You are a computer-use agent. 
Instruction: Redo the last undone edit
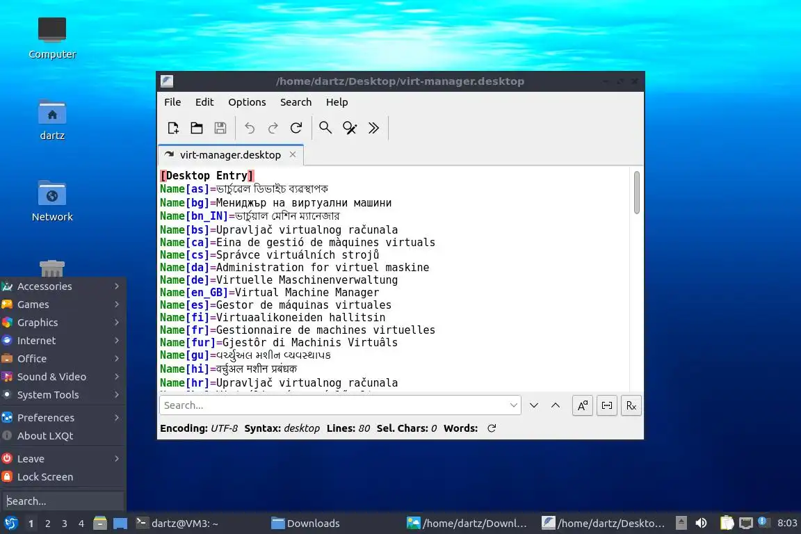point(273,128)
